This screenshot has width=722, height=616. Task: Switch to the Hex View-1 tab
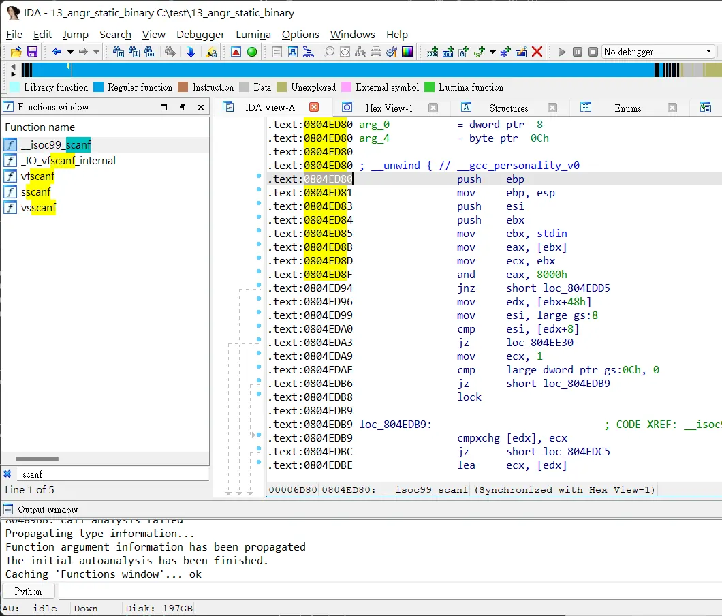(389, 108)
